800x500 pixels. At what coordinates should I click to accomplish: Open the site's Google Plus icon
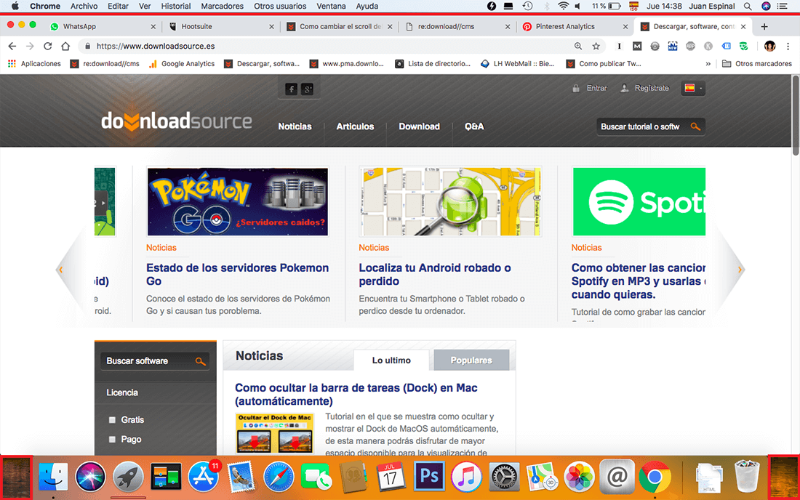click(307, 89)
